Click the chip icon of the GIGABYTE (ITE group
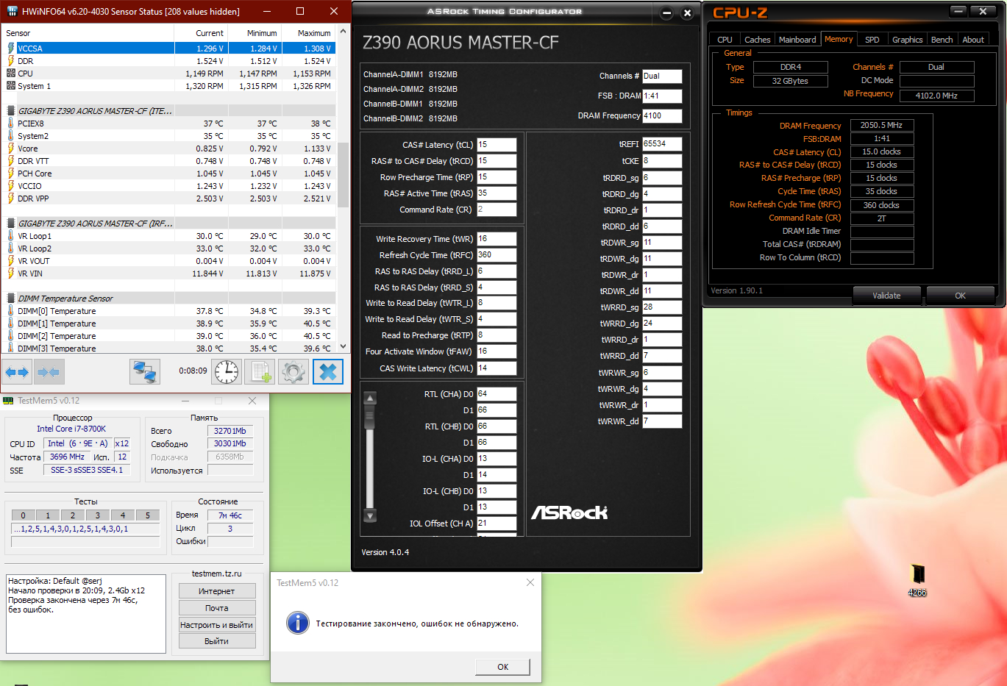Image resolution: width=1007 pixels, height=686 pixels. click(11, 111)
